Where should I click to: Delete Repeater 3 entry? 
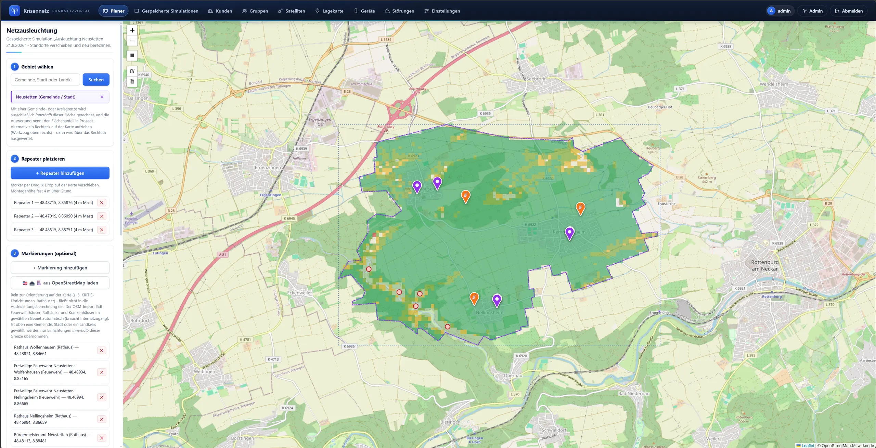tap(102, 230)
